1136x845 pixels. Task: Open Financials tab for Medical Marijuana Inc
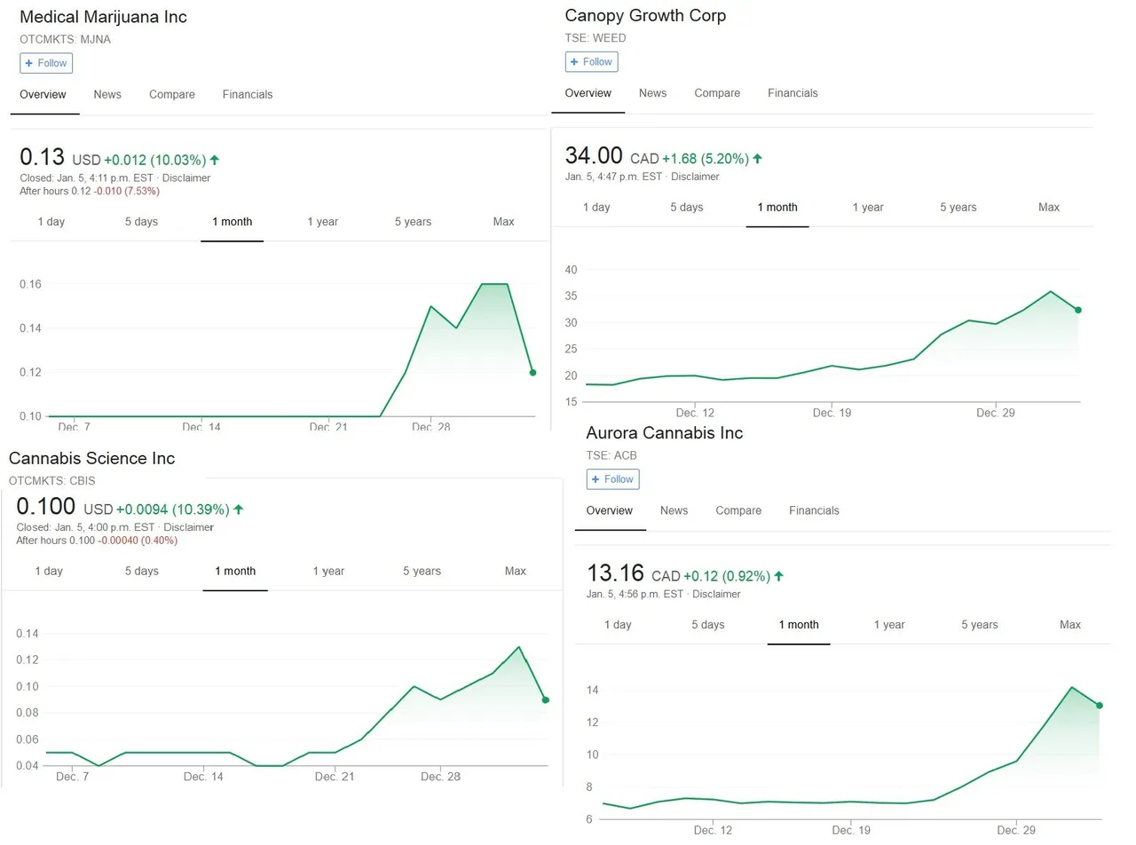pos(248,94)
